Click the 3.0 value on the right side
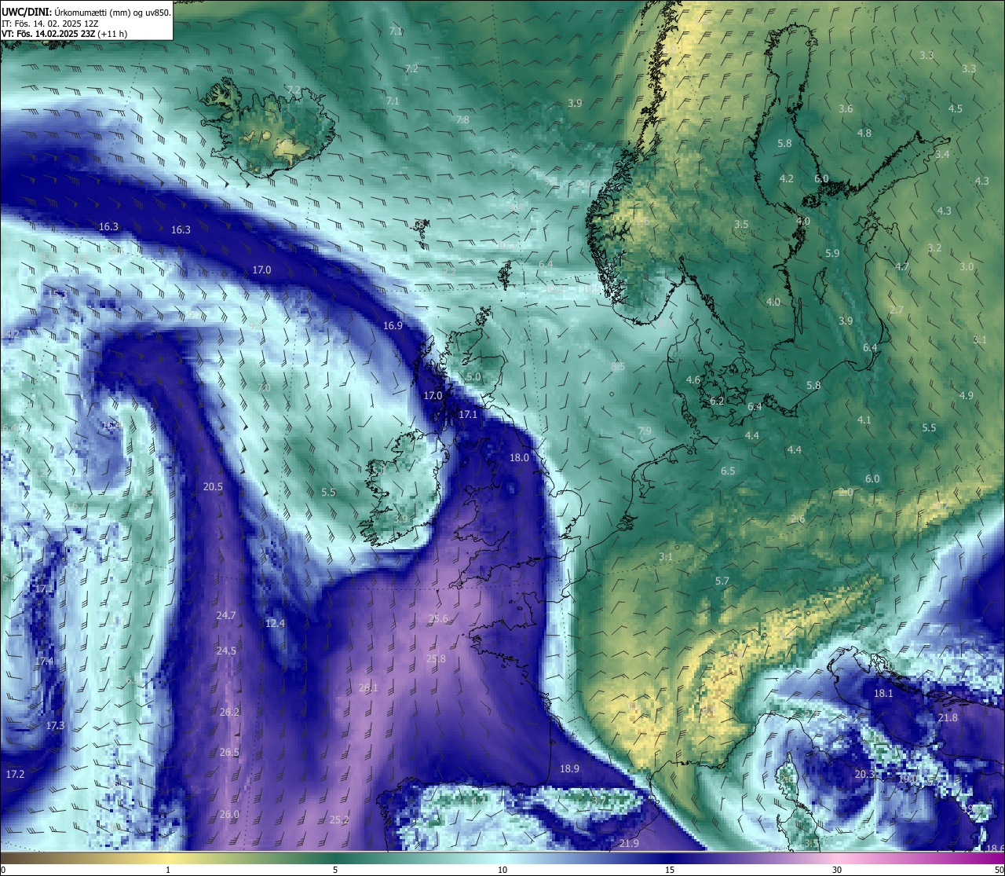Viewport: 1005px width, 876px height. [967, 266]
